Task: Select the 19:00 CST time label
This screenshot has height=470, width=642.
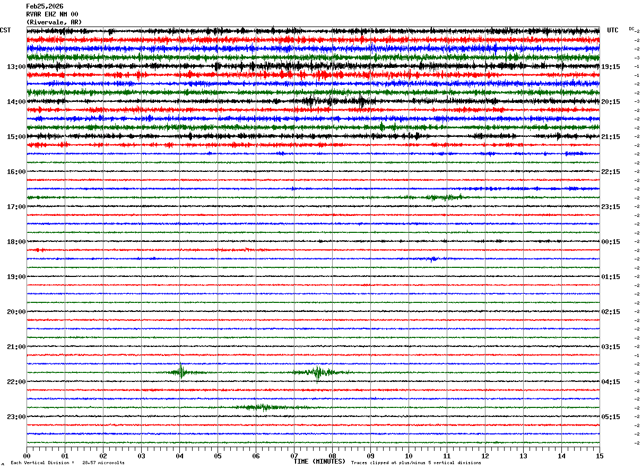Action: tap(16, 277)
